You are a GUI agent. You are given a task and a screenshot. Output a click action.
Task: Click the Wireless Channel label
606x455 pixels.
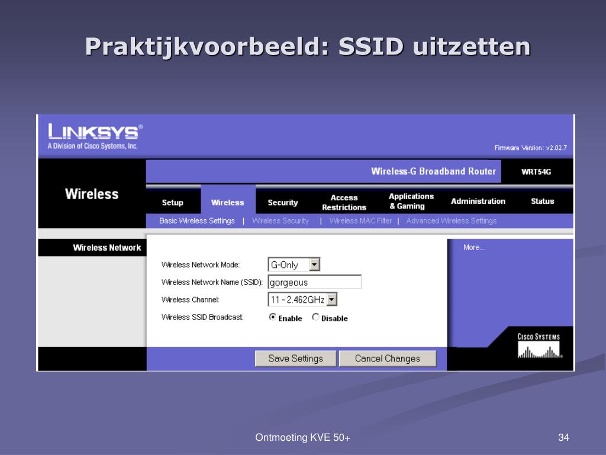[x=190, y=299]
